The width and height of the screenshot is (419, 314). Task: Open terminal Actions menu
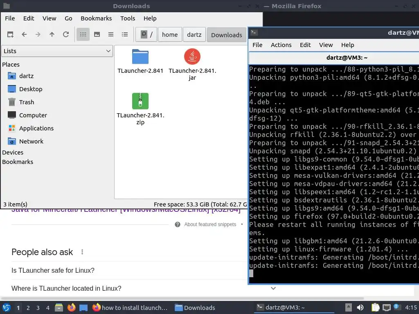(281, 45)
